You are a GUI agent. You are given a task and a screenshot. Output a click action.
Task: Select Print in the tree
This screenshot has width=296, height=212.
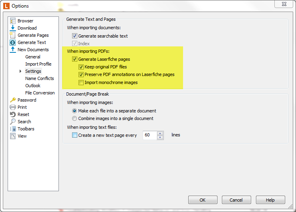click(22, 107)
